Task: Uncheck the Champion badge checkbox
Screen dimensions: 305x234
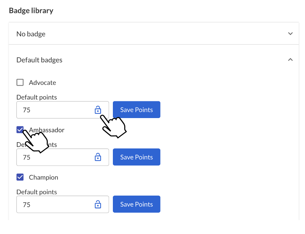Action: point(20,177)
